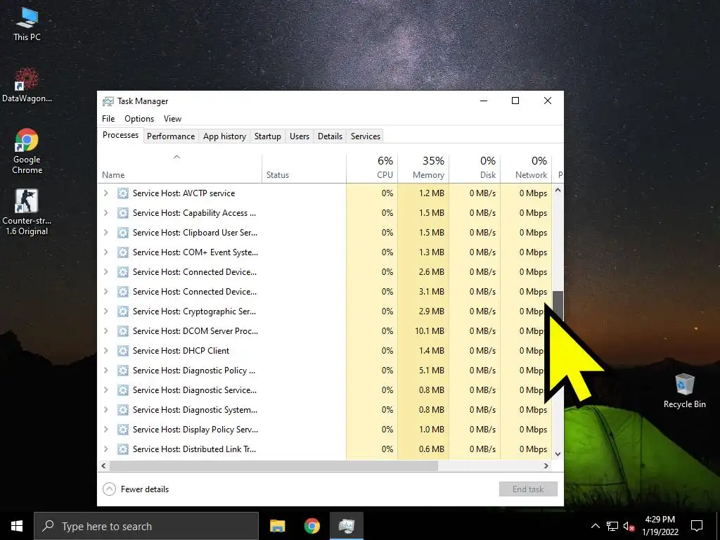Open the Recycle Bin
The width and height of the screenshot is (720, 540).
pyautogui.click(x=684, y=390)
